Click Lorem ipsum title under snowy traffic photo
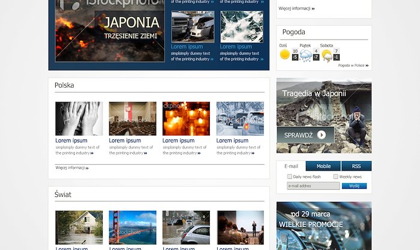The height and width of the screenshot is (250, 420). click(232, 141)
